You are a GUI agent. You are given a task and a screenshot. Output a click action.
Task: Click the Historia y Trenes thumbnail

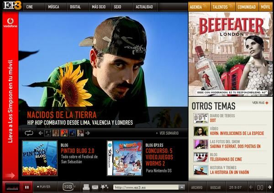tap(201, 170)
